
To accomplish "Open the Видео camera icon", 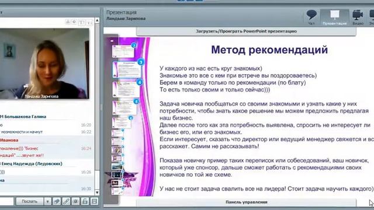I will pyautogui.click(x=358, y=17).
